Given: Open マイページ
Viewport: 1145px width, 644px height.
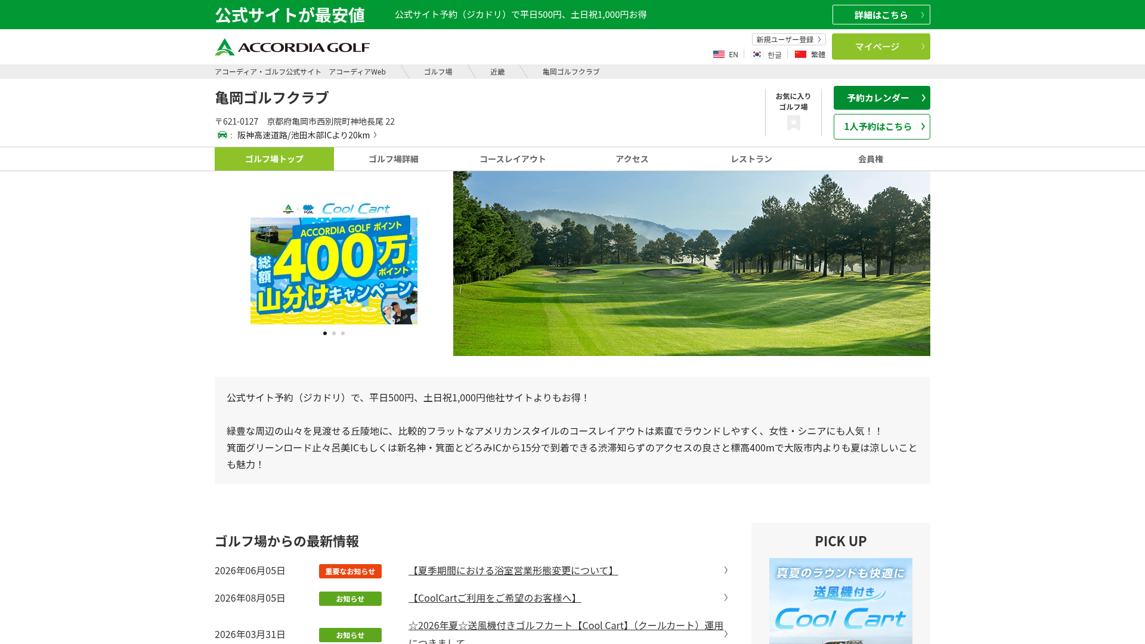Looking at the screenshot, I should (x=881, y=47).
